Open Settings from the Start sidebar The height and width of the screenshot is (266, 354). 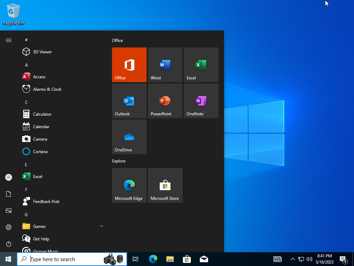[9, 227]
